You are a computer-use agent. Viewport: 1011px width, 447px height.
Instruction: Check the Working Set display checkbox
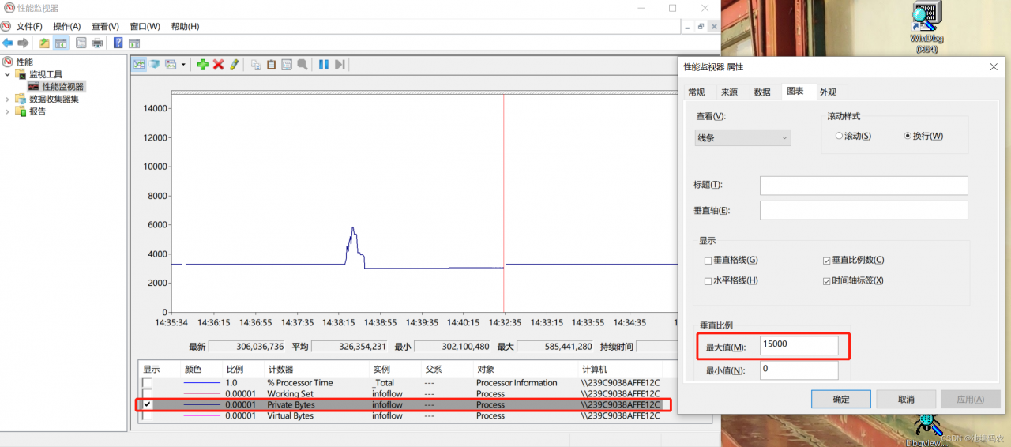point(147,393)
